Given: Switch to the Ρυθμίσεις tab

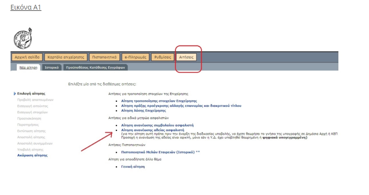Looking at the screenshot, I should coord(163,57).
